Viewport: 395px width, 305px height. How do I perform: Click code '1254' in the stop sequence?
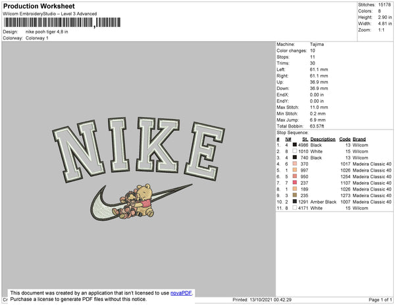346,177
